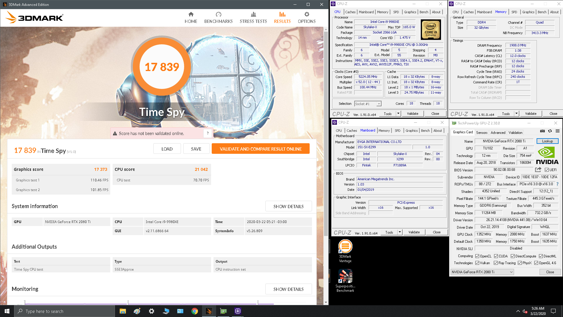563x317 pixels.
Task: Open the Socket #1 selection dropdown in CPU-Z
Action: [368, 104]
